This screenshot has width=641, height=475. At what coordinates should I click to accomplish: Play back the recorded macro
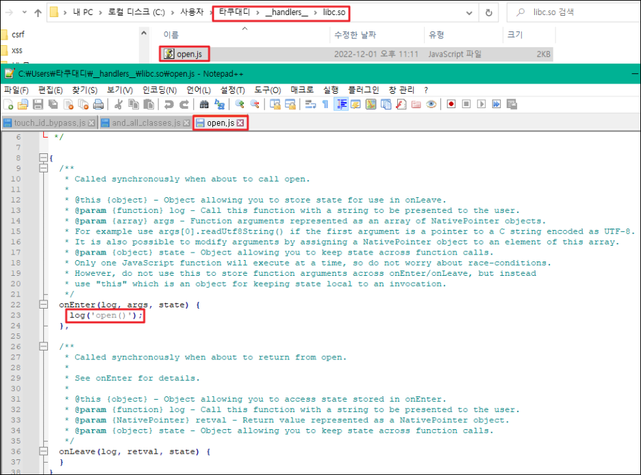481,105
